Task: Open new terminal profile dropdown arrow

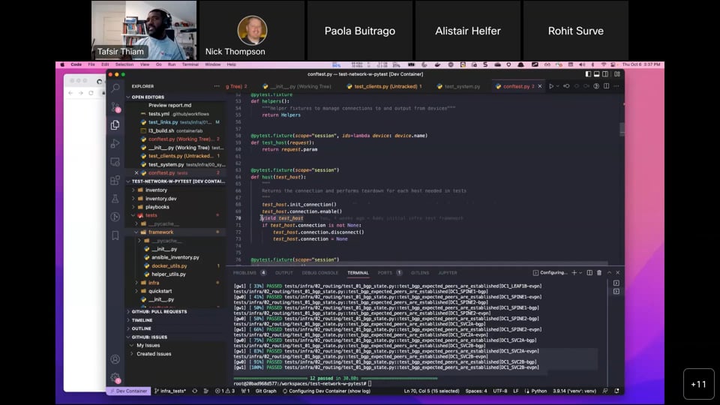Action: 580,273
